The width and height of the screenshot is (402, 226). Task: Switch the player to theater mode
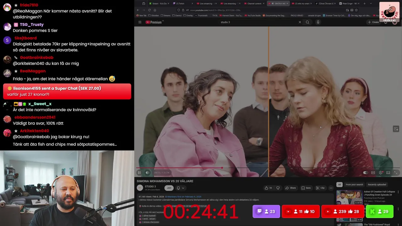point(388,173)
